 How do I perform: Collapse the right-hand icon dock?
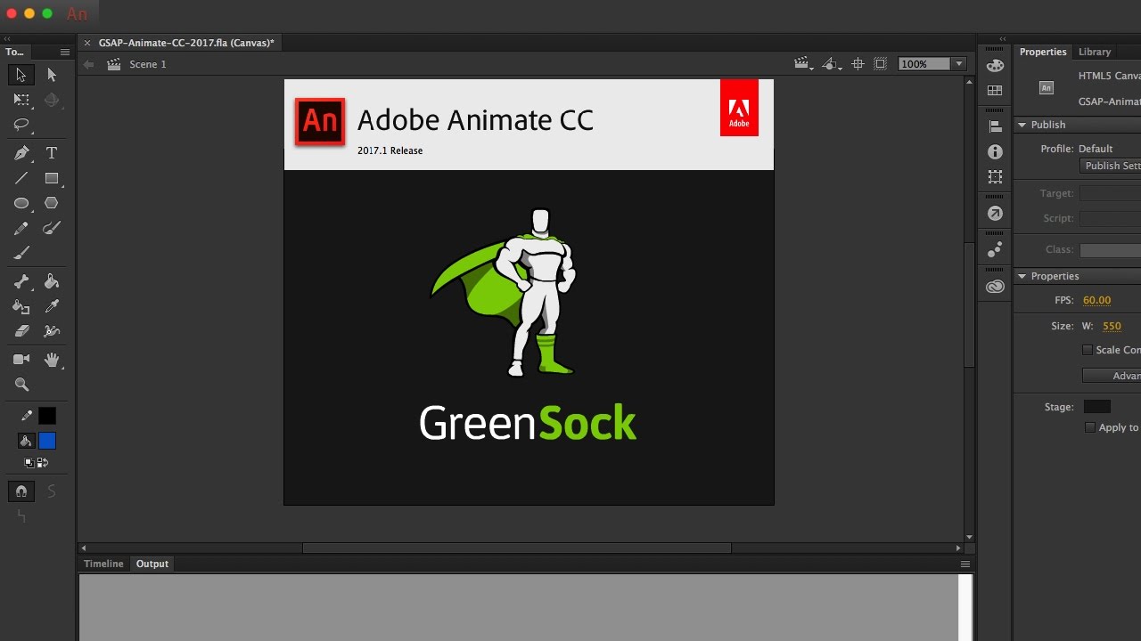(1003, 39)
